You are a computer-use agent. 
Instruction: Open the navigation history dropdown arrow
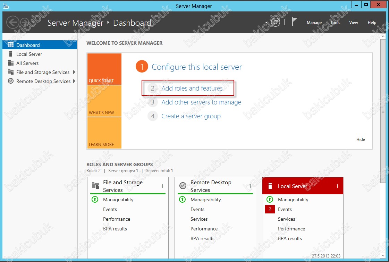point(266,23)
